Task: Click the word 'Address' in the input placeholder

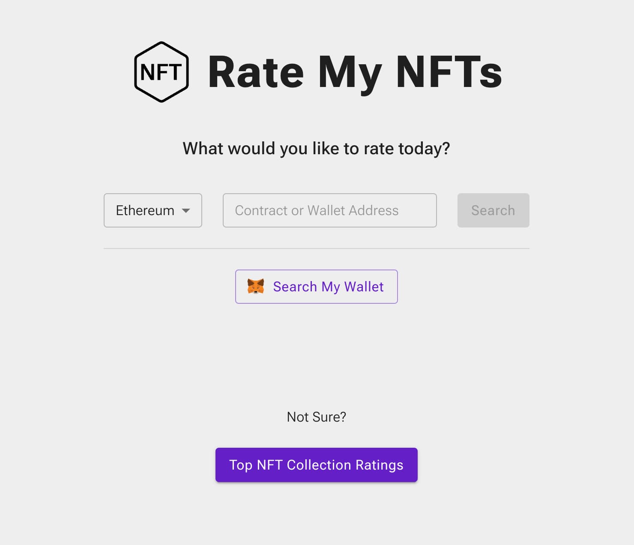Action: click(x=374, y=210)
